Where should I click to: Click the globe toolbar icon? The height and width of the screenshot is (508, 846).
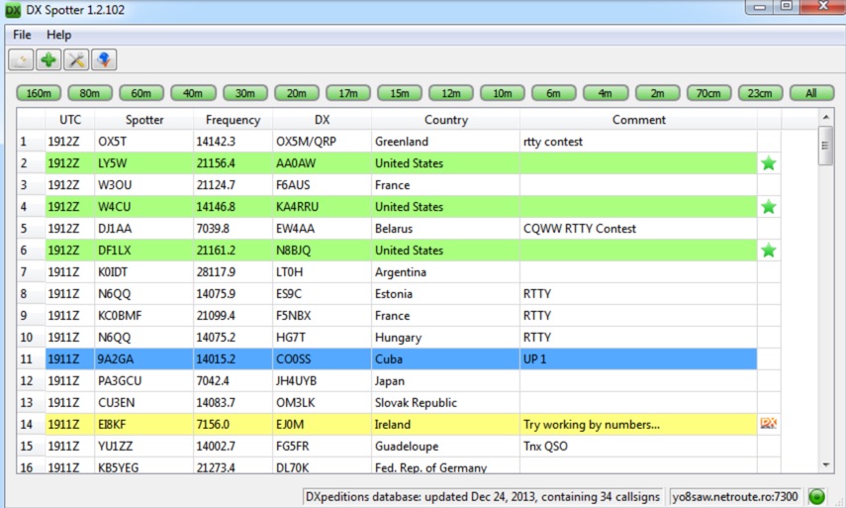[104, 60]
